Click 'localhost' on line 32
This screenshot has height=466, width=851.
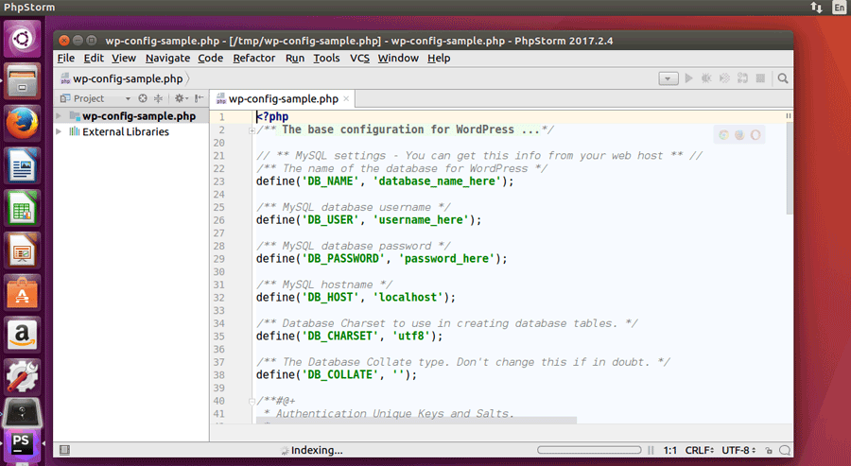click(x=408, y=298)
